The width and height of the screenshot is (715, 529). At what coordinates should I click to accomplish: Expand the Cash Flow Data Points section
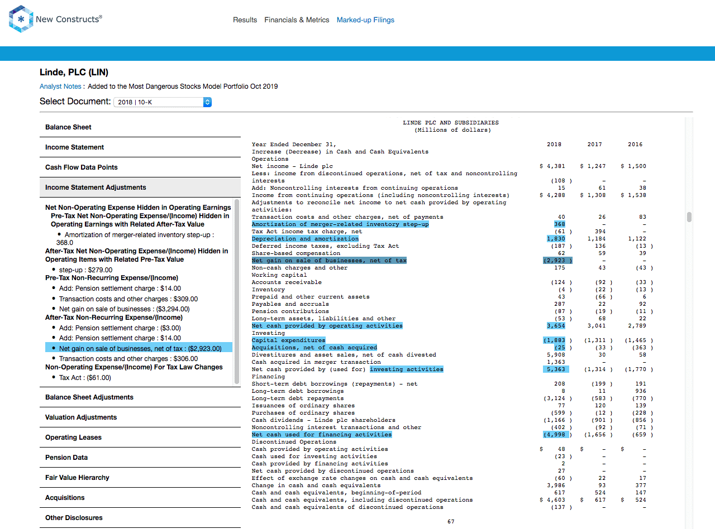pyautogui.click(x=140, y=167)
